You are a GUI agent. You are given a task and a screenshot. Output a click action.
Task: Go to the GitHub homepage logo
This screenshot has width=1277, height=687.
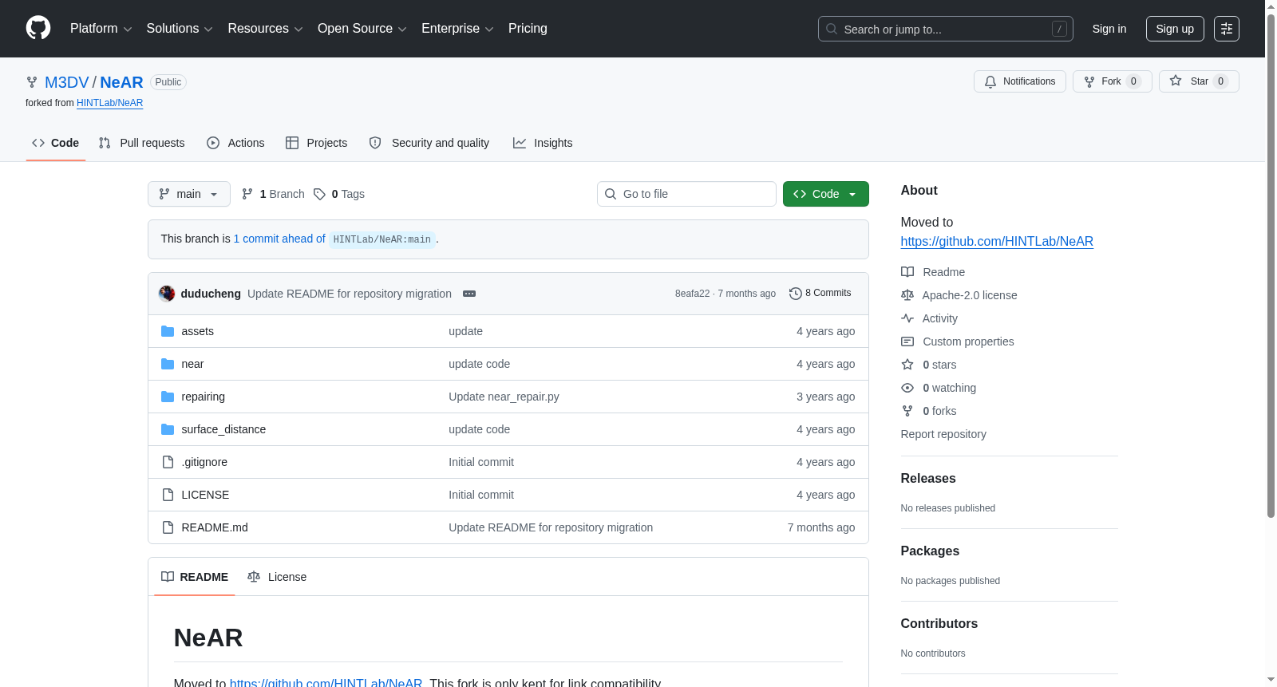tap(38, 29)
